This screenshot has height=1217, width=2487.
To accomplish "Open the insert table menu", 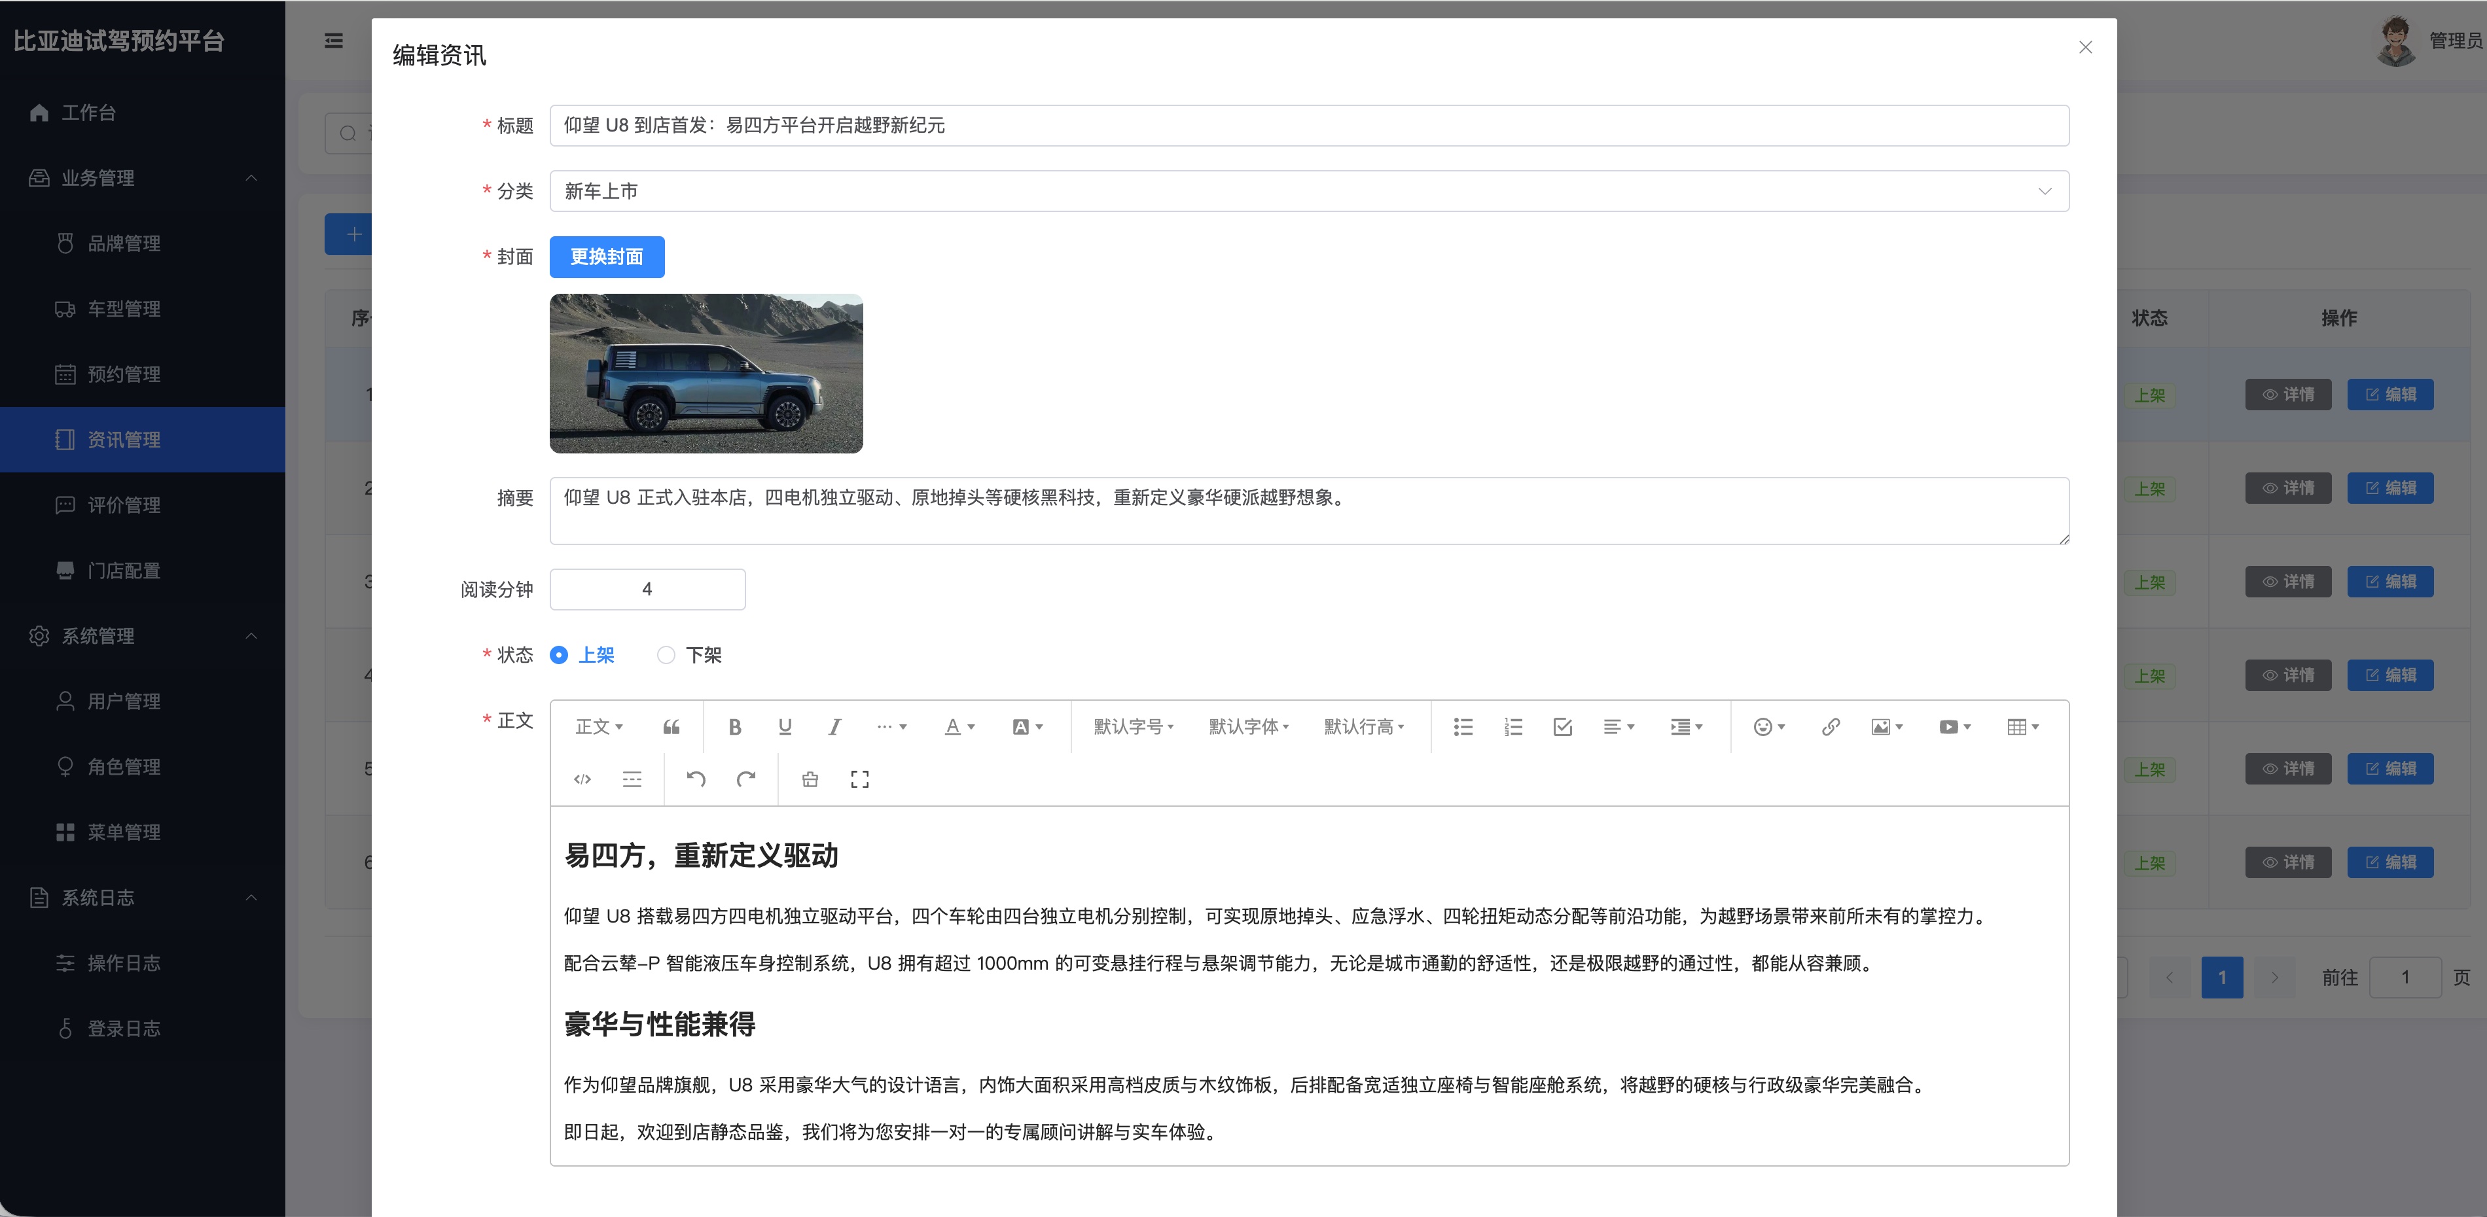I will click(2022, 727).
